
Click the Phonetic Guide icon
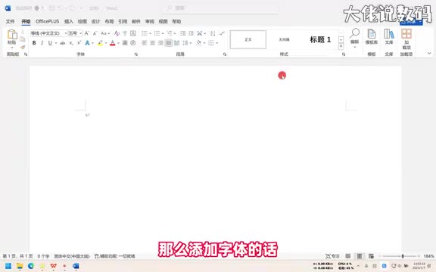tap(125, 33)
